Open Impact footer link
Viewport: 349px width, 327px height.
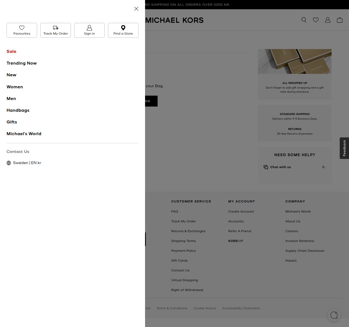click(x=291, y=261)
